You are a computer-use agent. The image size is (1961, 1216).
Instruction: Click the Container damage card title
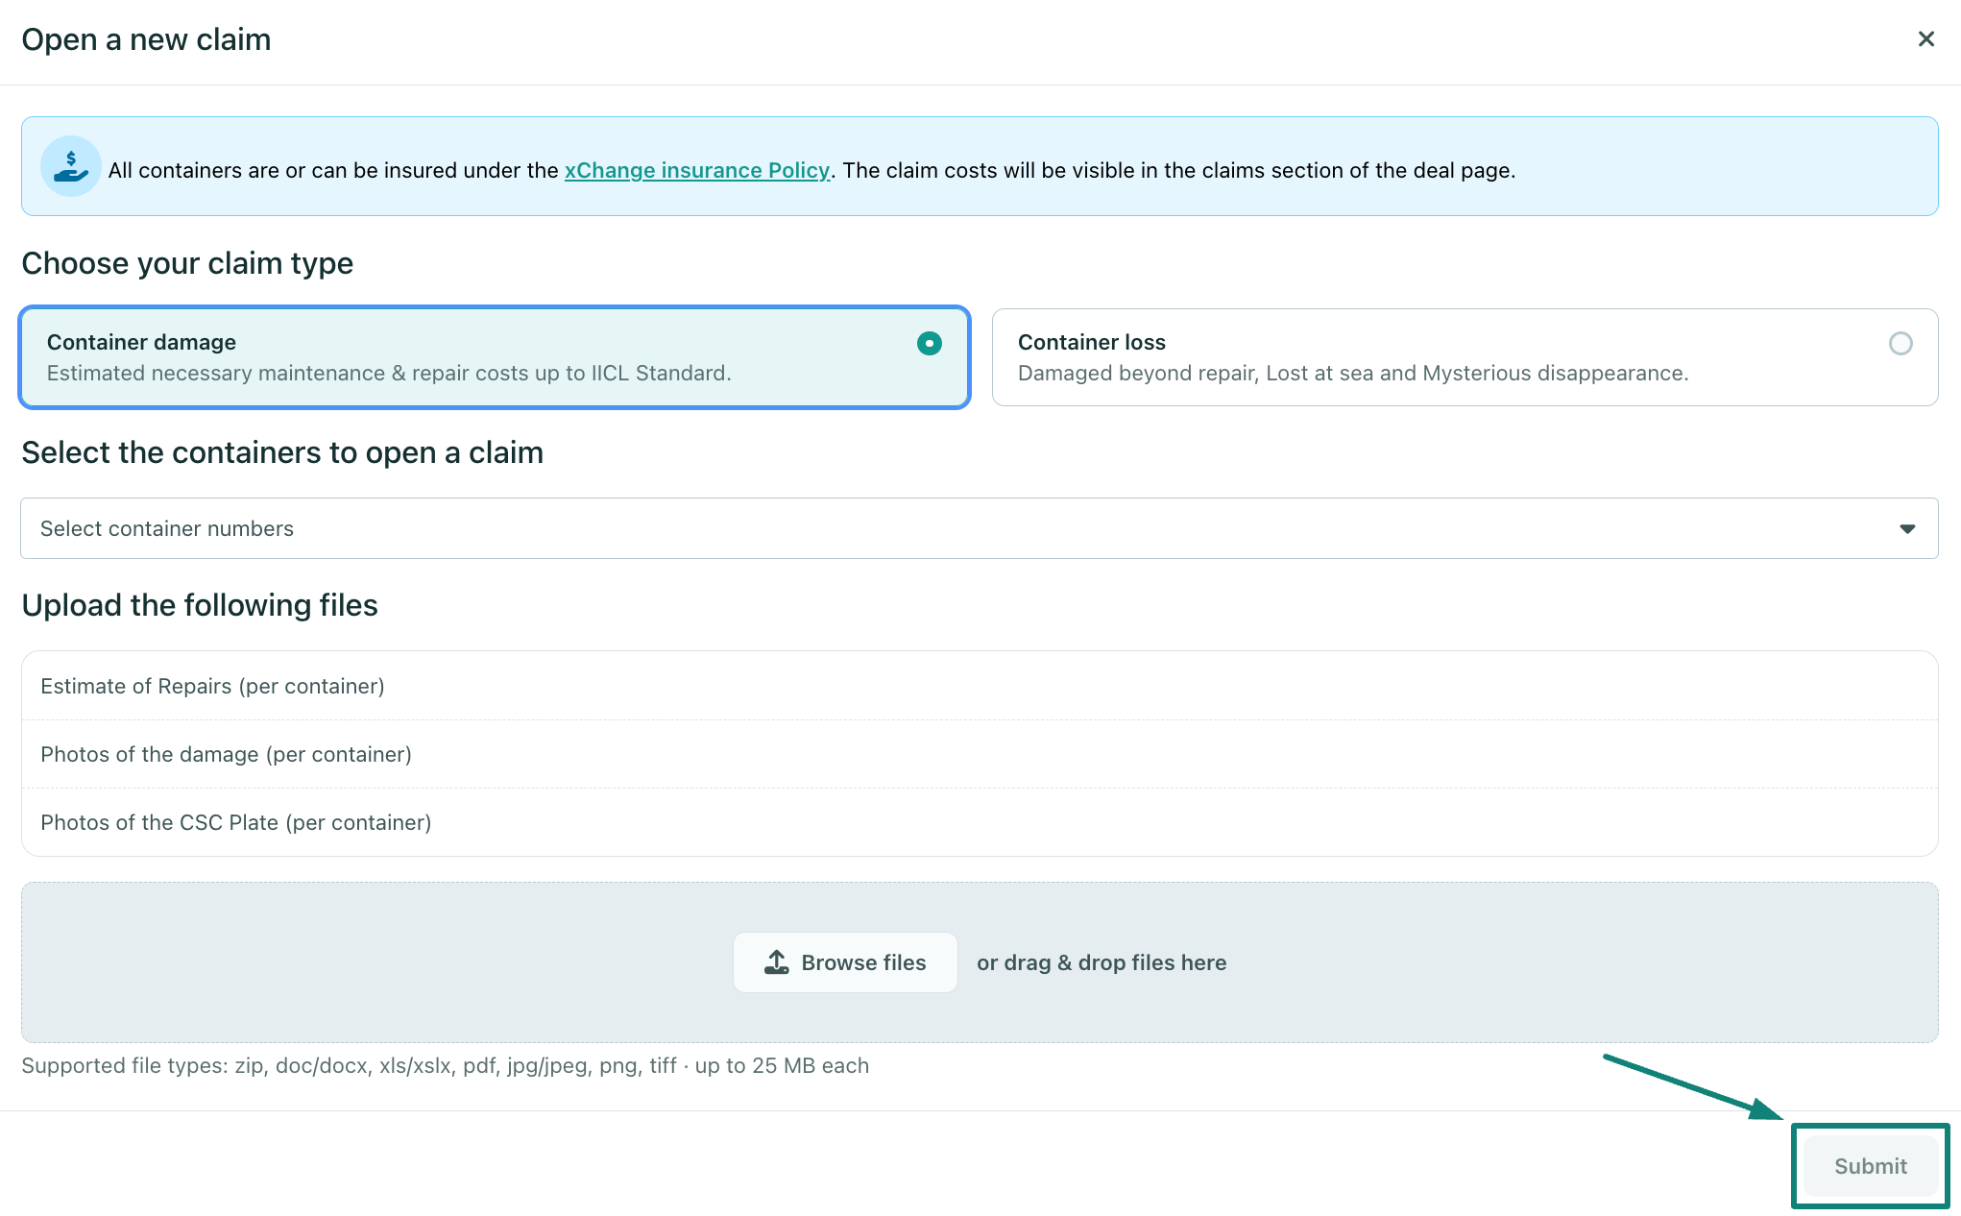(x=141, y=342)
